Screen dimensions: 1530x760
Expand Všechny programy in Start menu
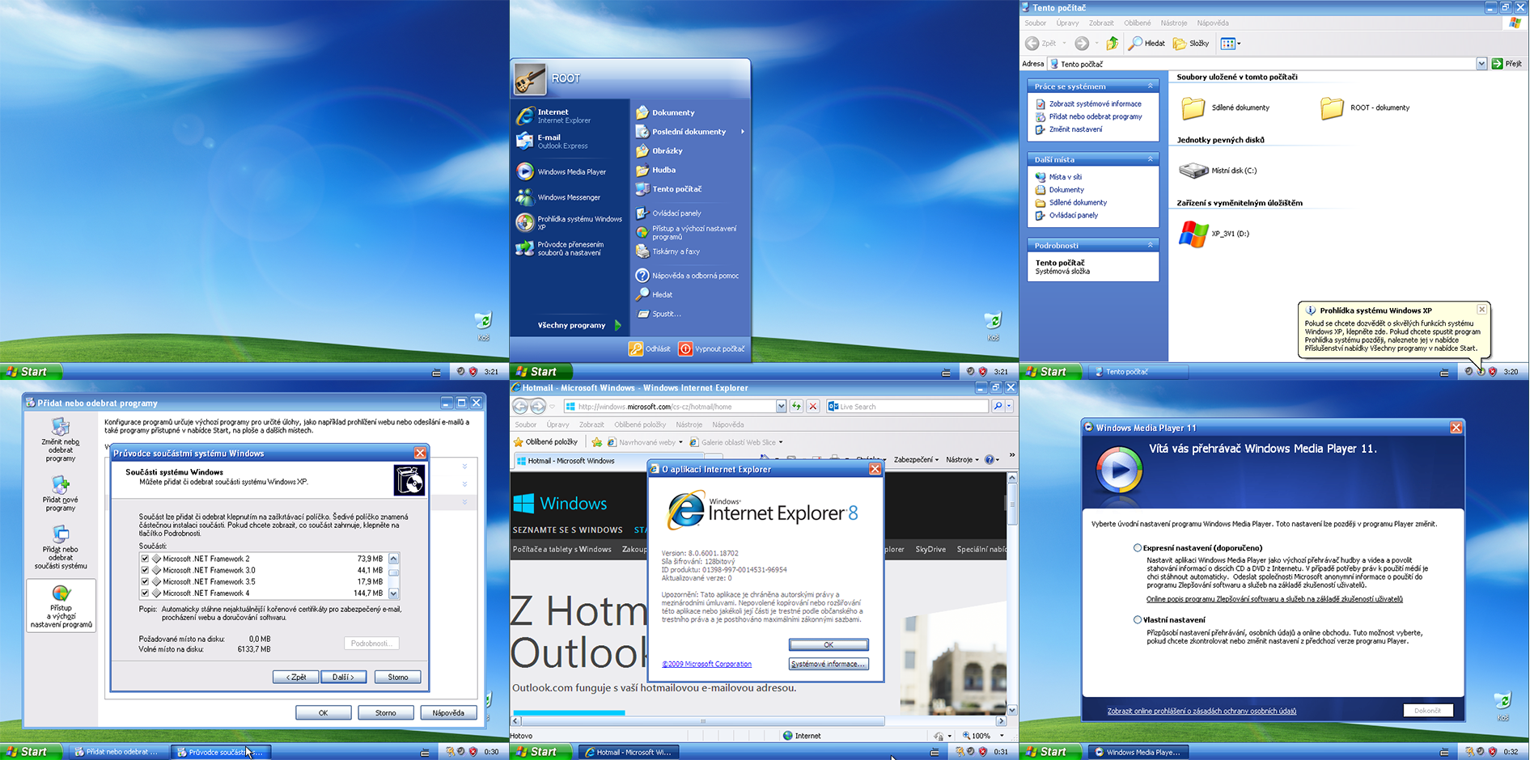(578, 325)
